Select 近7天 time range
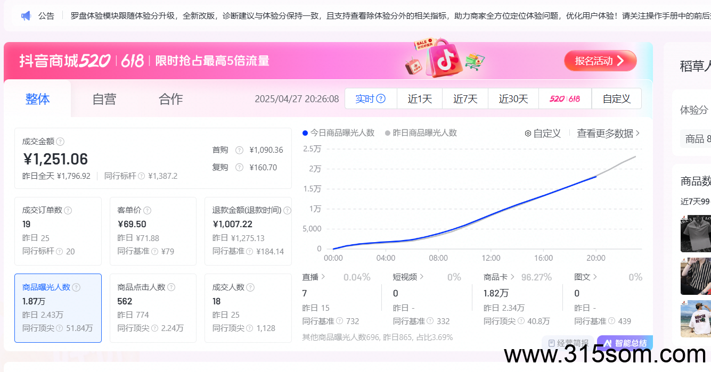 [x=465, y=99]
